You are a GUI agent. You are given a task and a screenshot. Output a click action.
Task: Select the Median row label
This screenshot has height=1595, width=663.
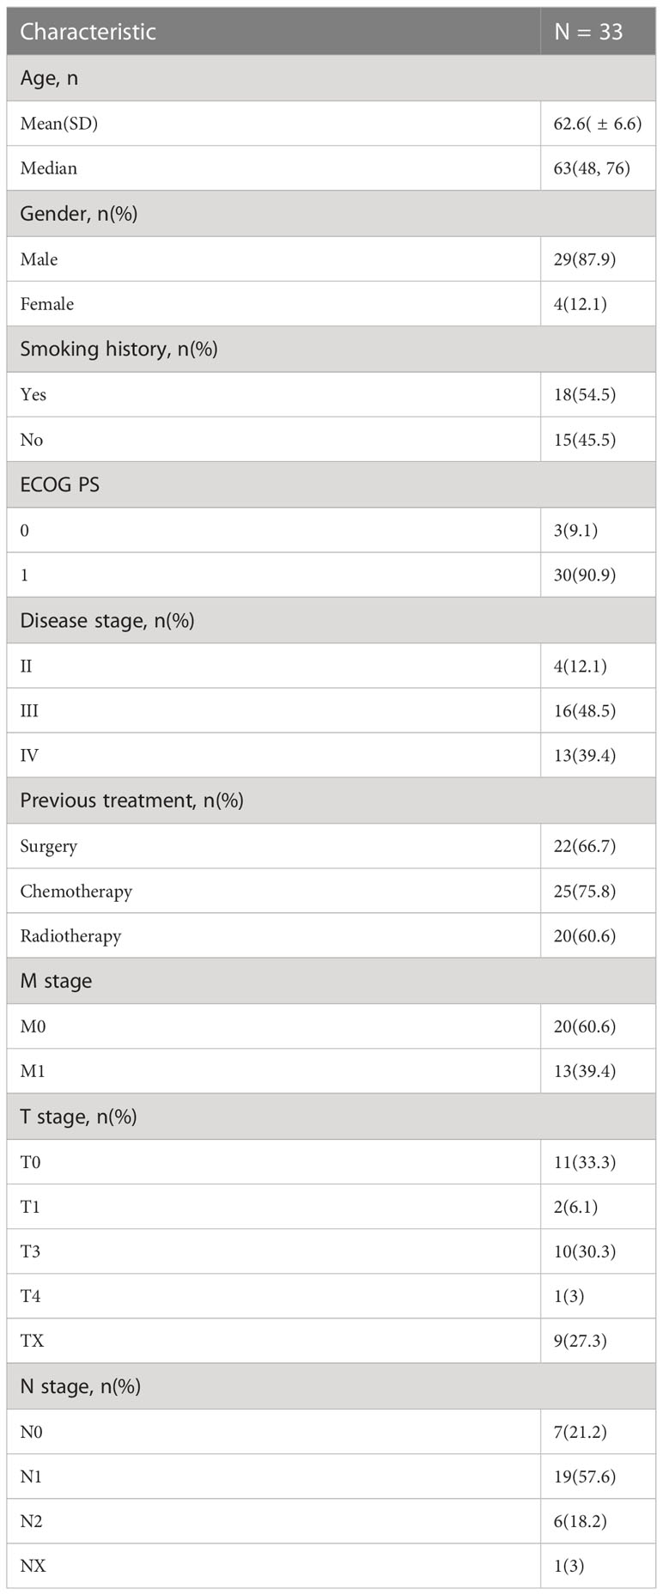[49, 168]
